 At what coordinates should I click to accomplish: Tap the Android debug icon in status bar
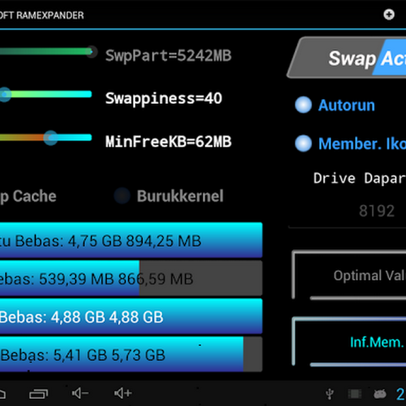(x=380, y=394)
